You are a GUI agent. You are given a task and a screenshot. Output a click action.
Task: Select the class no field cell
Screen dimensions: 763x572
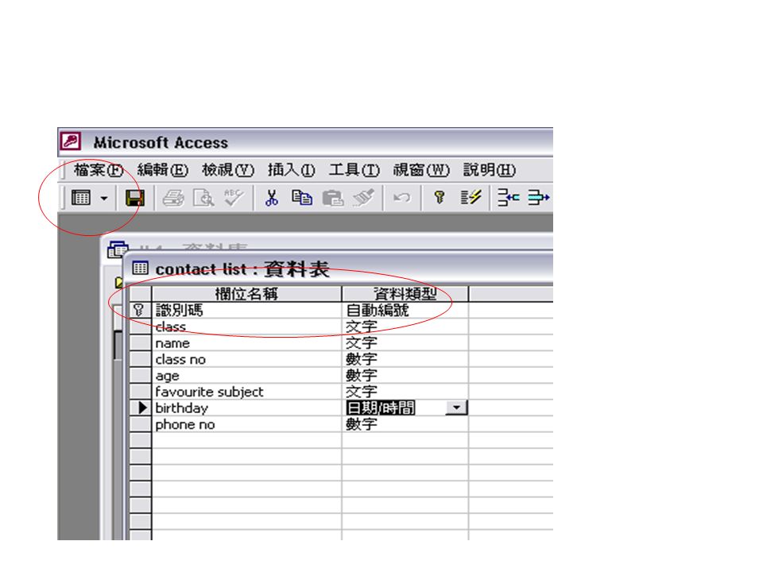246,359
